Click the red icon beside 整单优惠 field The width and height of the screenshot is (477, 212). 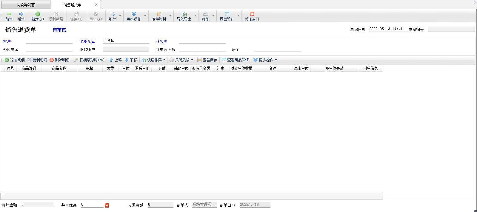(107, 205)
